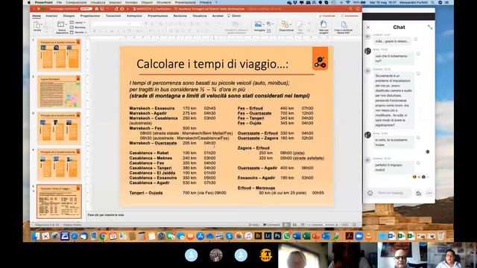Open Adobe Bridge from the Dock
The width and height of the screenshot is (477, 268).
(258, 236)
